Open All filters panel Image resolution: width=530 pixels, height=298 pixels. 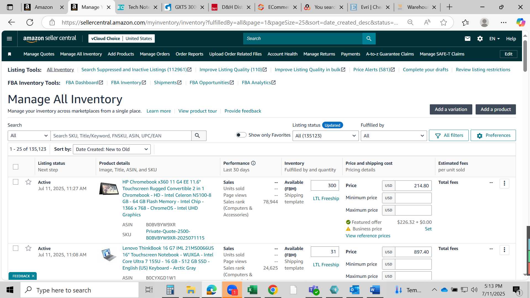[x=449, y=135]
